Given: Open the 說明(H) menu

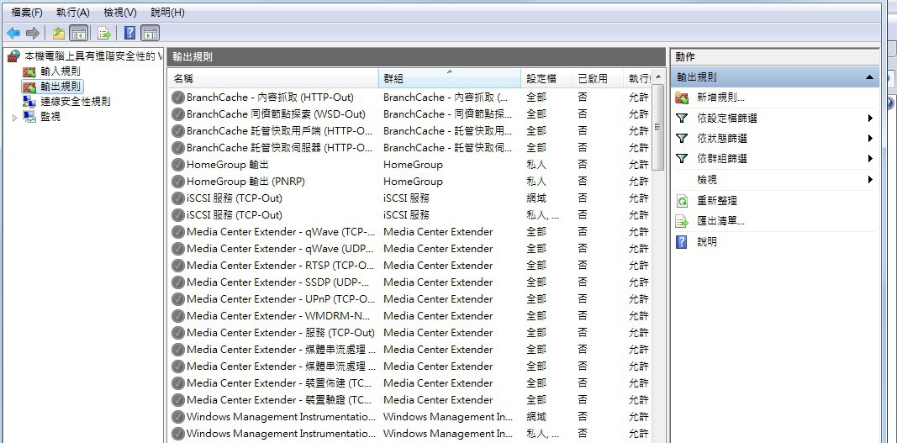Looking at the screenshot, I should pos(167,12).
